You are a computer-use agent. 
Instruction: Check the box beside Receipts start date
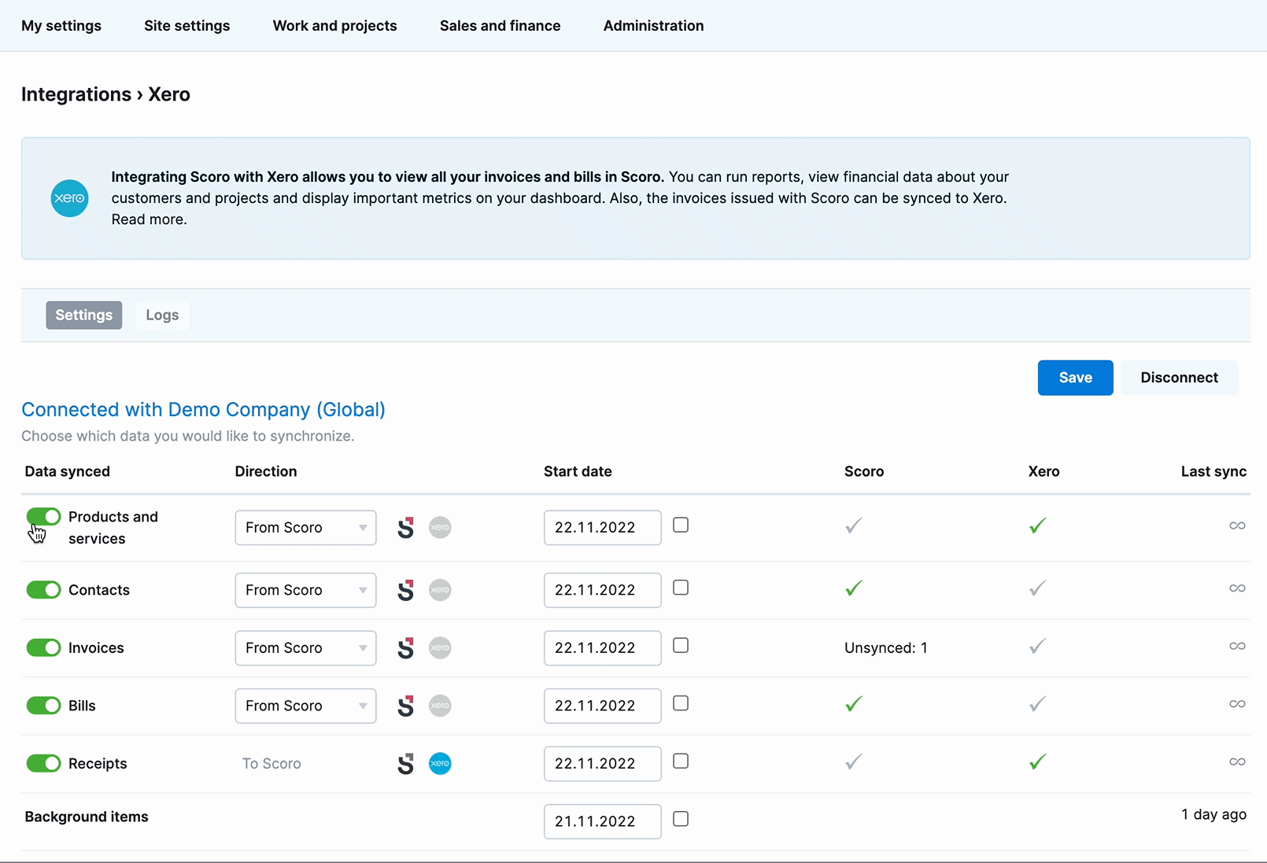[681, 761]
